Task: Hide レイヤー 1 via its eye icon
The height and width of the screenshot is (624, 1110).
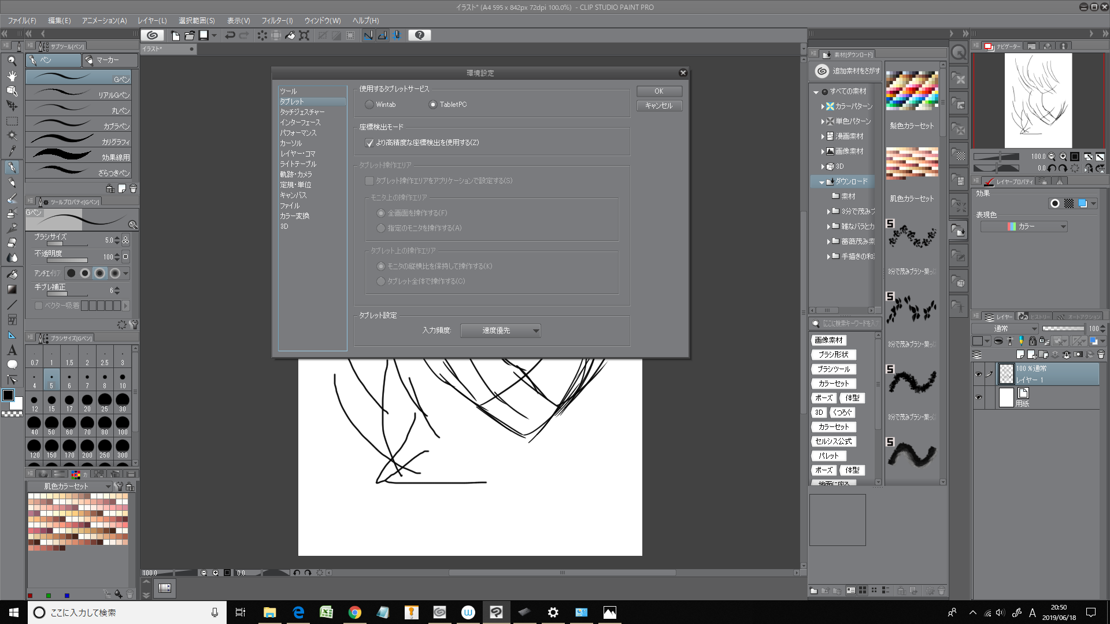Action: tap(978, 374)
